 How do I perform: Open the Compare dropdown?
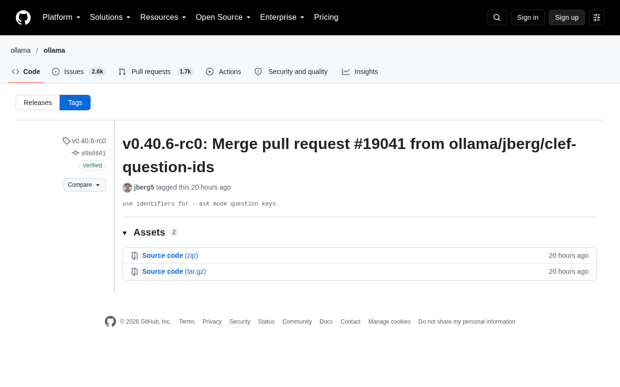85,185
